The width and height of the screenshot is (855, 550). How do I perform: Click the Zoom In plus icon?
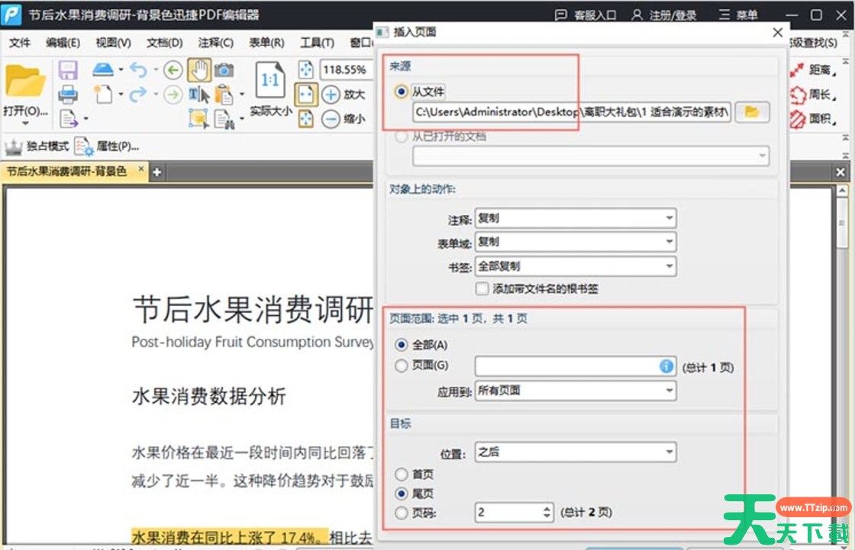(331, 95)
